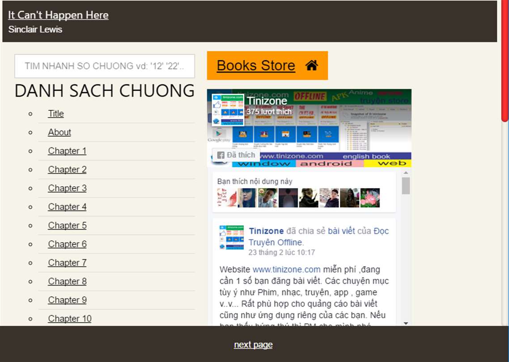Viewport: 509px width, 362px height.
Task: Open the Books Store link
Action: (256, 66)
